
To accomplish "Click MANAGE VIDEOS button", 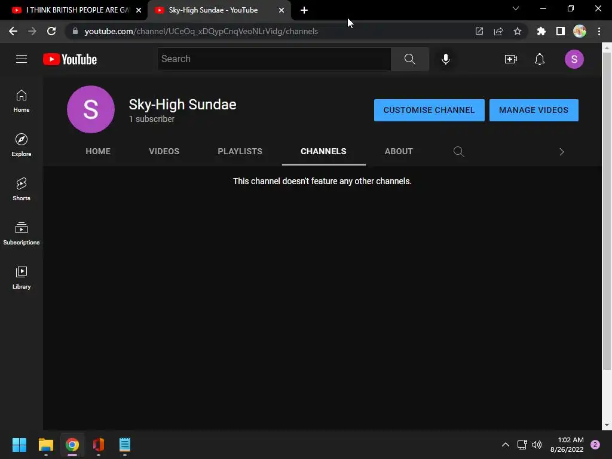I will (534, 110).
